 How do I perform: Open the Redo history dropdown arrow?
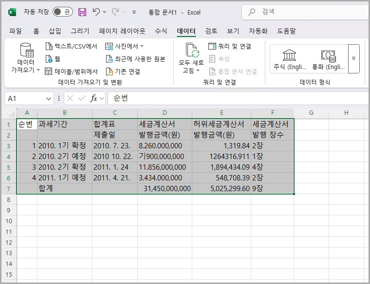pyautogui.click(x=123, y=12)
